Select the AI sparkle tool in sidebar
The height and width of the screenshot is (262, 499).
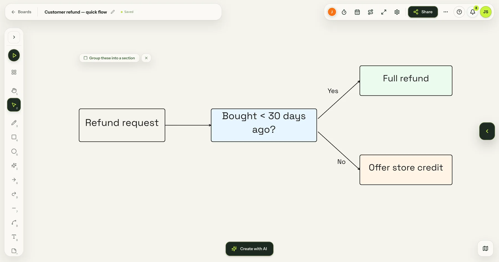pyautogui.click(x=14, y=165)
